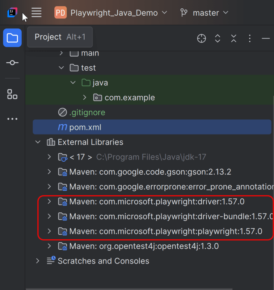274x290 pixels.
Task: Click the IntelliJ IDEA logo icon
Action: pos(12,13)
